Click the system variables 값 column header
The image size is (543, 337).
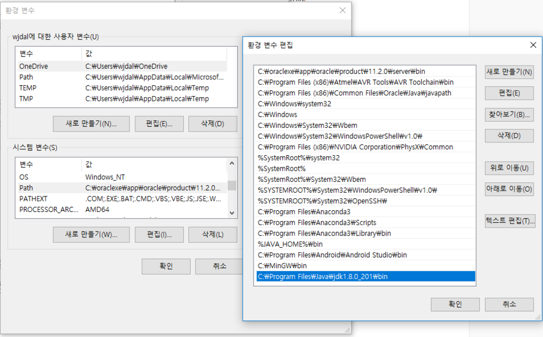[x=154, y=164]
